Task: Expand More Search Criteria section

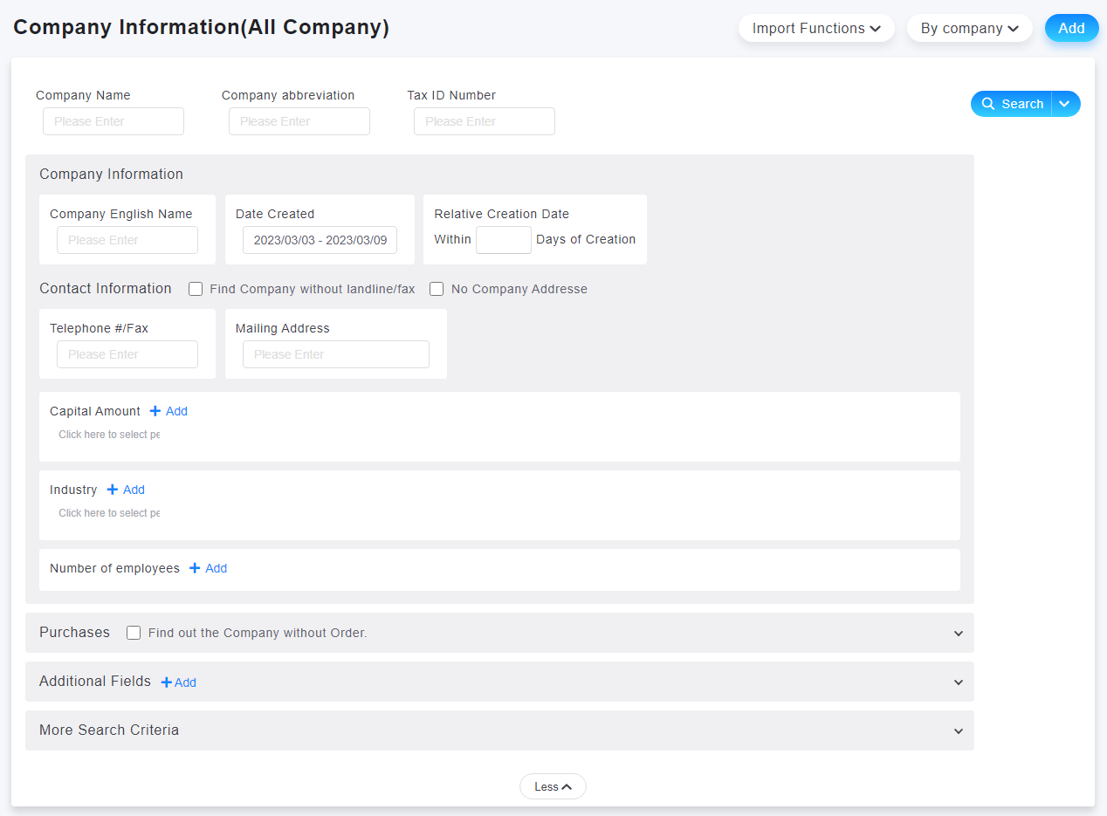Action: 958,731
